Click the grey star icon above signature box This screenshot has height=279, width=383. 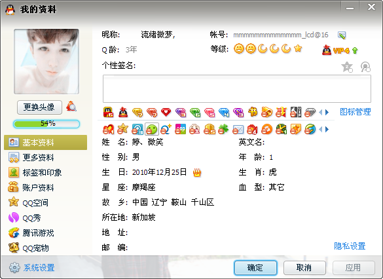tap(347, 67)
